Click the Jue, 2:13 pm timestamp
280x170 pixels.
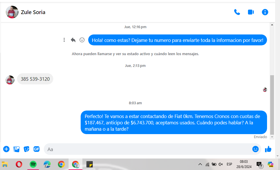click(x=135, y=66)
